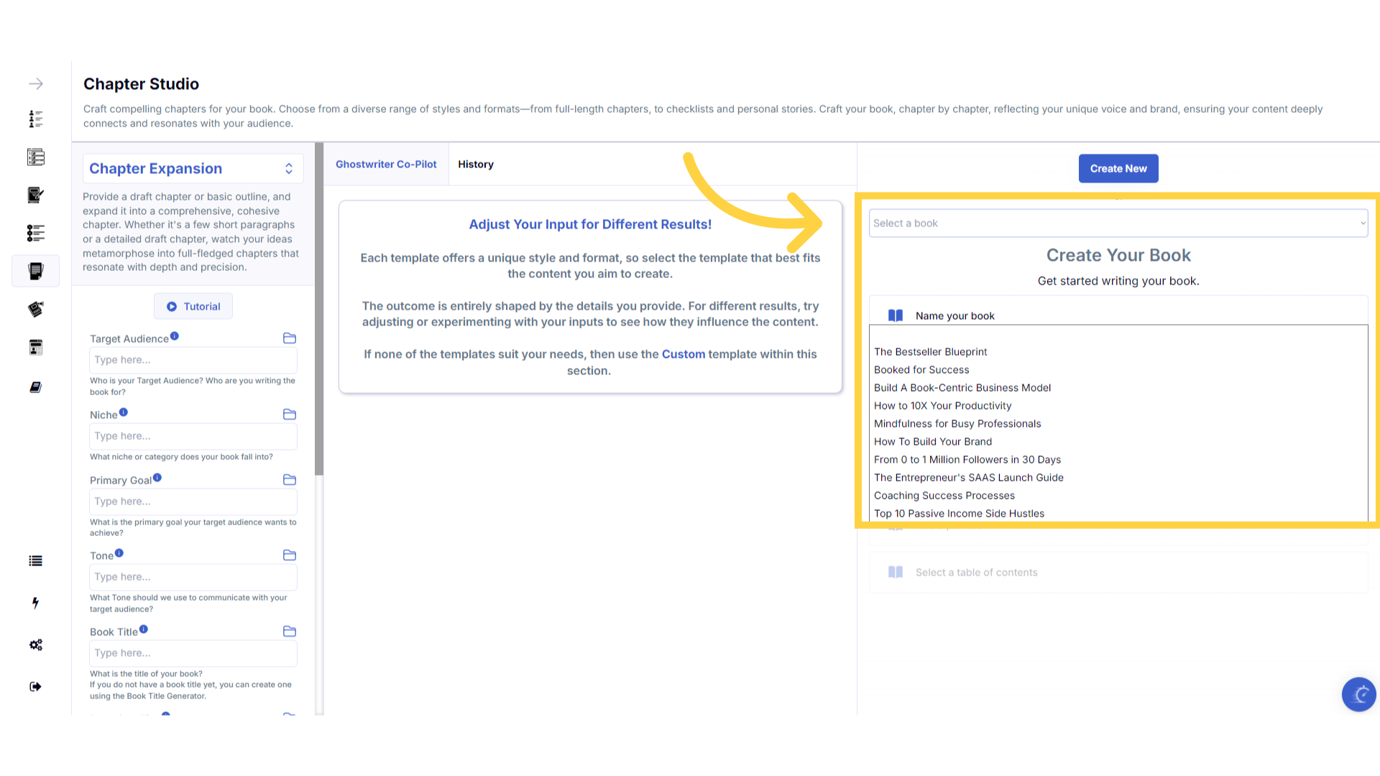Viewport: 1380px width, 776px height.
Task: Click the lightning bolt sidebar icon
Action: coord(36,603)
